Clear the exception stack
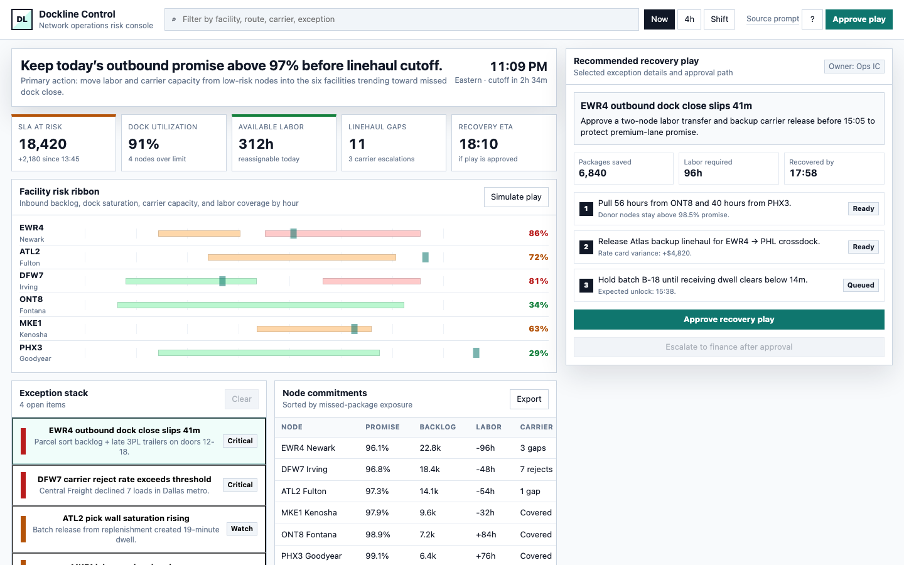Image resolution: width=904 pixels, height=565 pixels. click(x=242, y=399)
